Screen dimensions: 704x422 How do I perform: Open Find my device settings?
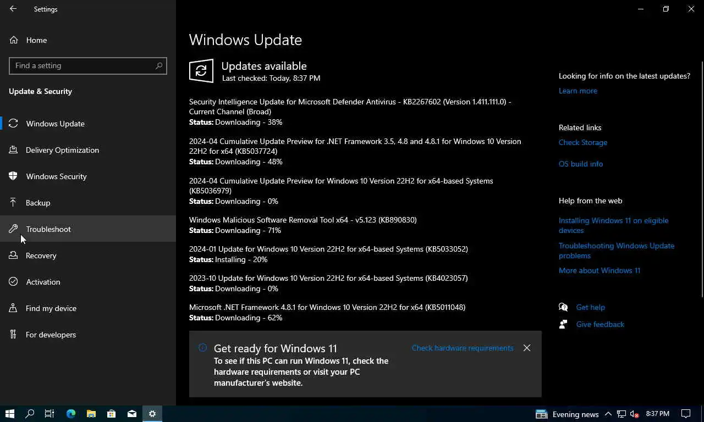pos(88,308)
